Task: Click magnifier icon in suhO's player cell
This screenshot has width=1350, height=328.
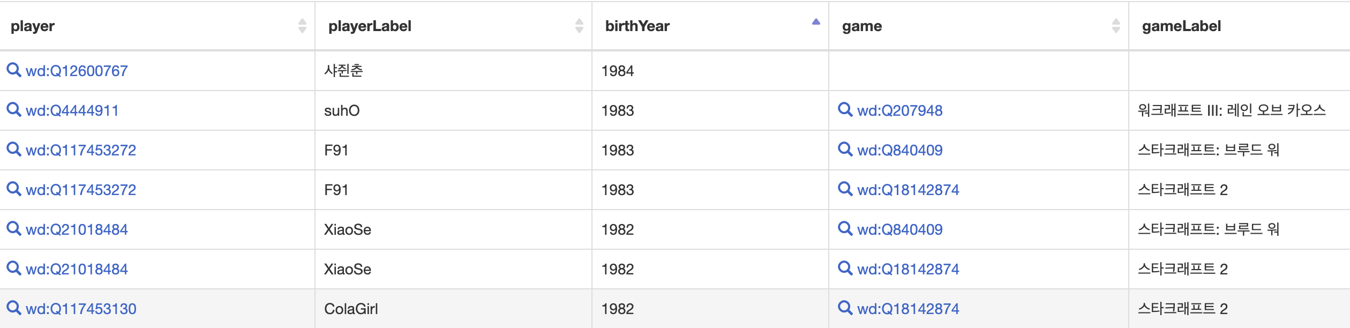Action: [x=13, y=109]
